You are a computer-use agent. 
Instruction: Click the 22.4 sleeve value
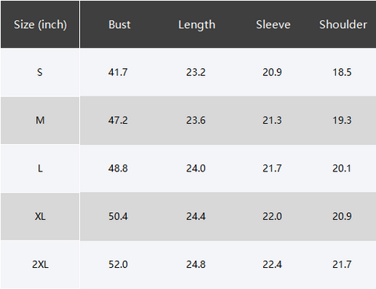272,265
